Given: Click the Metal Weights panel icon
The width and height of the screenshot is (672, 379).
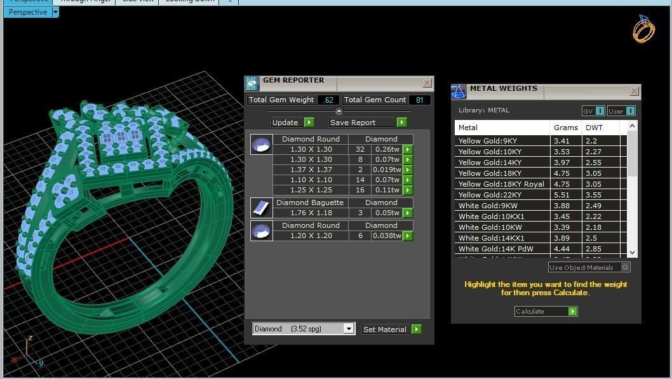Looking at the screenshot, I should click(x=459, y=91).
